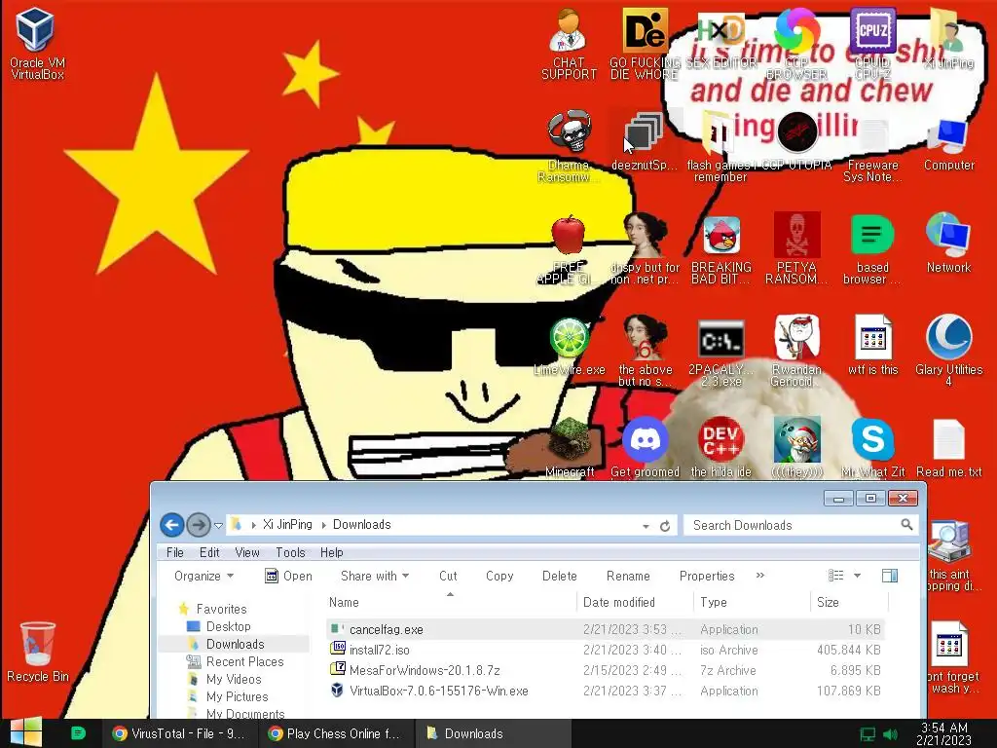Switch to VirusTotal Chrome taskbar window
This screenshot has width=997, height=748.
pyautogui.click(x=179, y=733)
